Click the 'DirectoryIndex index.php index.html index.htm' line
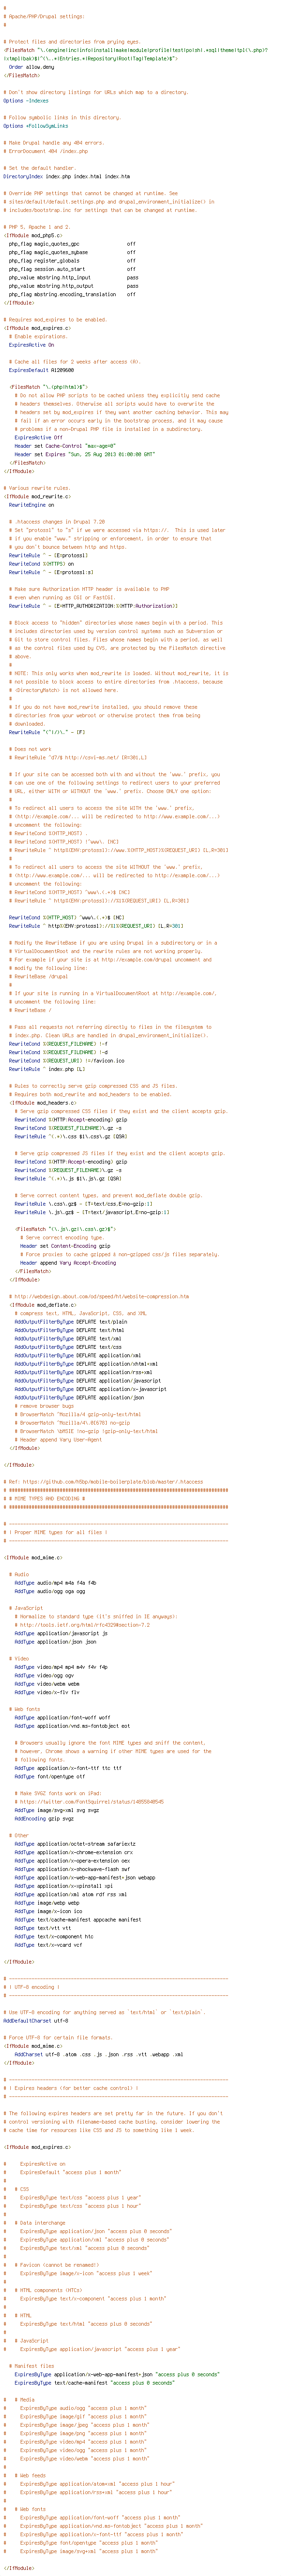 (x=66, y=176)
